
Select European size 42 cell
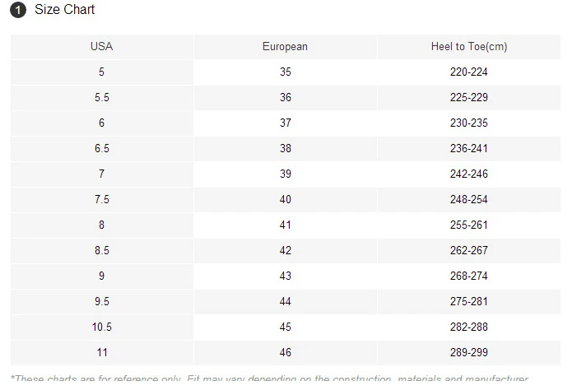click(285, 251)
